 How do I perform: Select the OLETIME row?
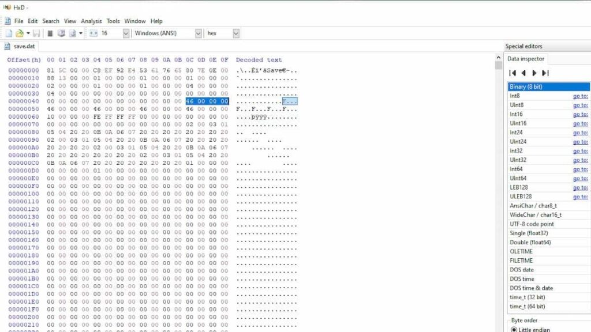click(x=549, y=251)
